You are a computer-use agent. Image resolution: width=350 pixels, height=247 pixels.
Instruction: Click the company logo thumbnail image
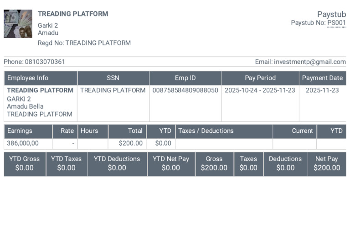coord(18,24)
